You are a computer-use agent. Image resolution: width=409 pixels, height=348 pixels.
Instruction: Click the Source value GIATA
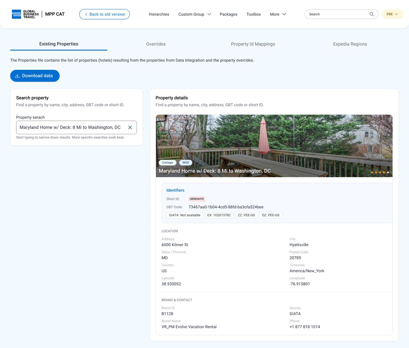point(295,314)
